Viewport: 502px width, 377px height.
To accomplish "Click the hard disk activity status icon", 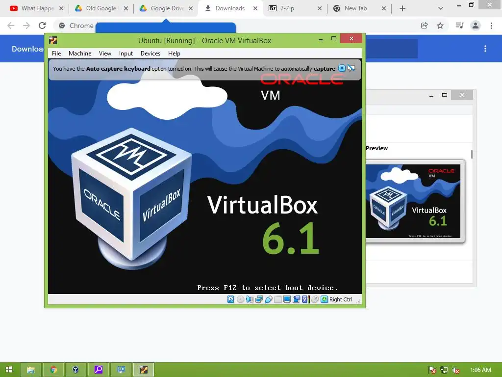I will point(230,299).
